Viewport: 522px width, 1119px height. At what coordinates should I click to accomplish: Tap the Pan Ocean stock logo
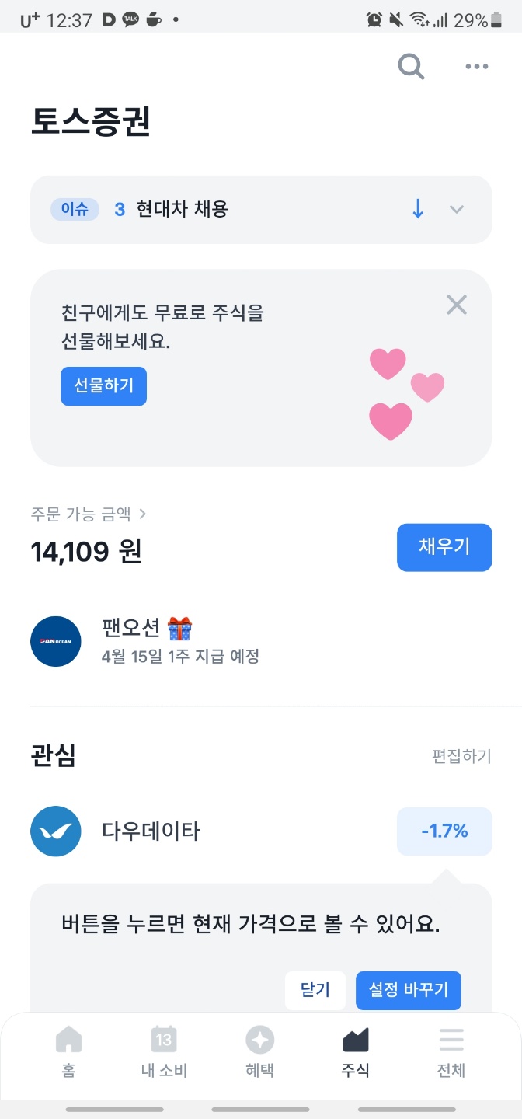pyautogui.click(x=56, y=641)
